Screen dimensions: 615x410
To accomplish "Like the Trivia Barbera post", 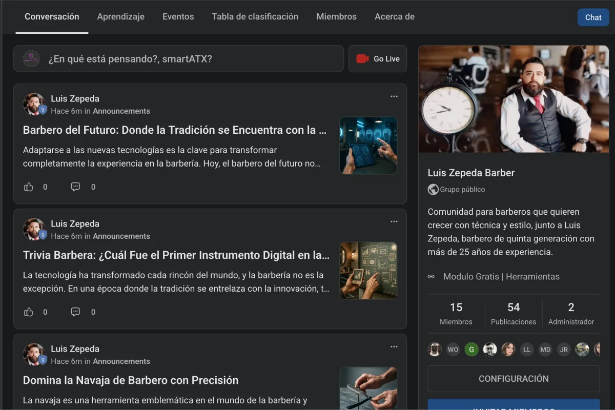I will (29, 312).
